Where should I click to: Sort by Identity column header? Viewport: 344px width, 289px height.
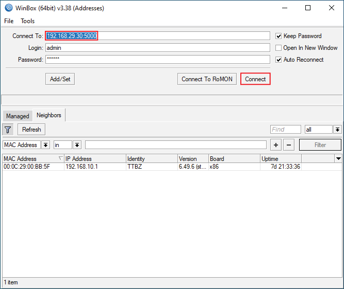[152, 158]
